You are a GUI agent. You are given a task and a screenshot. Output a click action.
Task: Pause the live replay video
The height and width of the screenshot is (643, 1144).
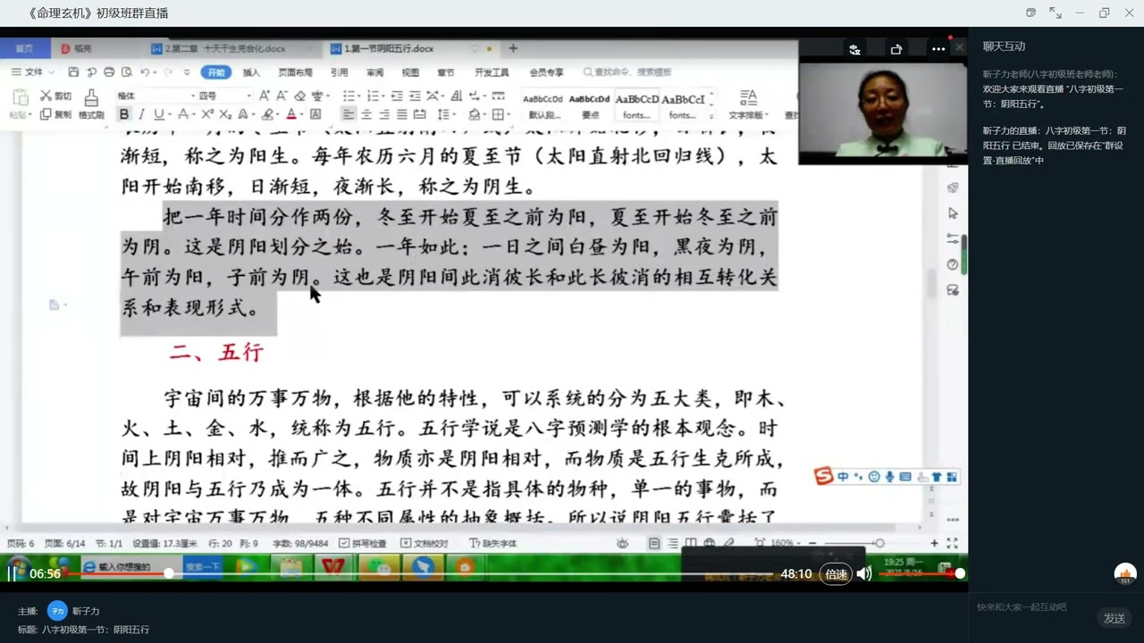click(x=13, y=573)
